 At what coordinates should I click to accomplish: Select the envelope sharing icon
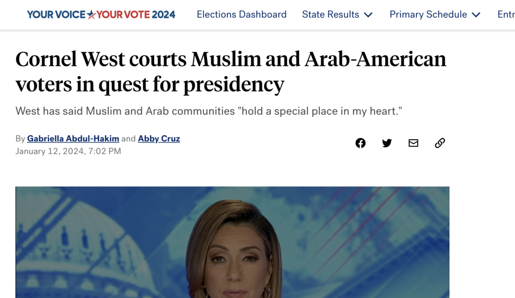coord(413,143)
